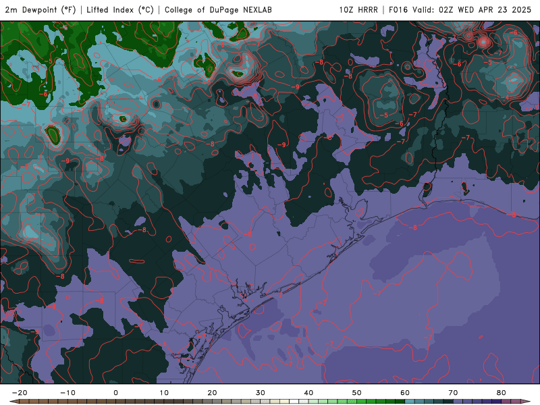Click the 60 label on the color scale
540x405 pixels.
tap(405, 393)
